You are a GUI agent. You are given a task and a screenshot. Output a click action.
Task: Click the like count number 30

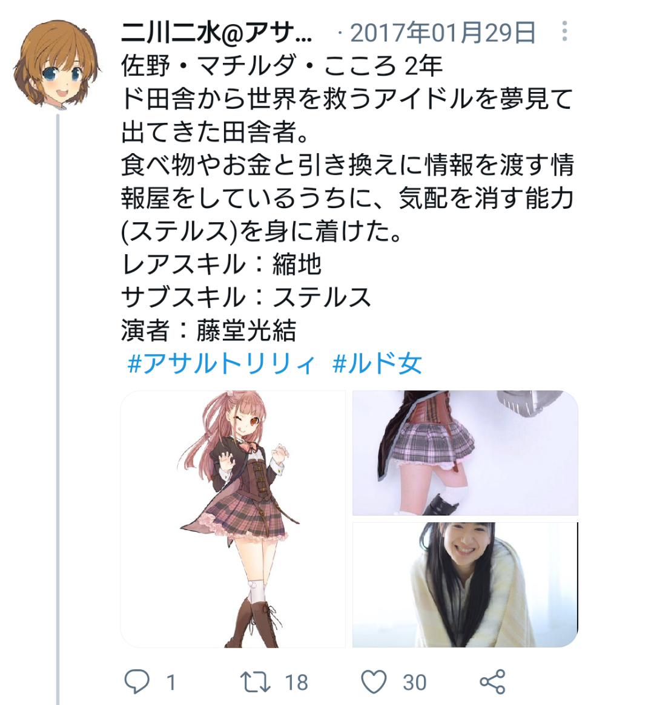(x=415, y=683)
